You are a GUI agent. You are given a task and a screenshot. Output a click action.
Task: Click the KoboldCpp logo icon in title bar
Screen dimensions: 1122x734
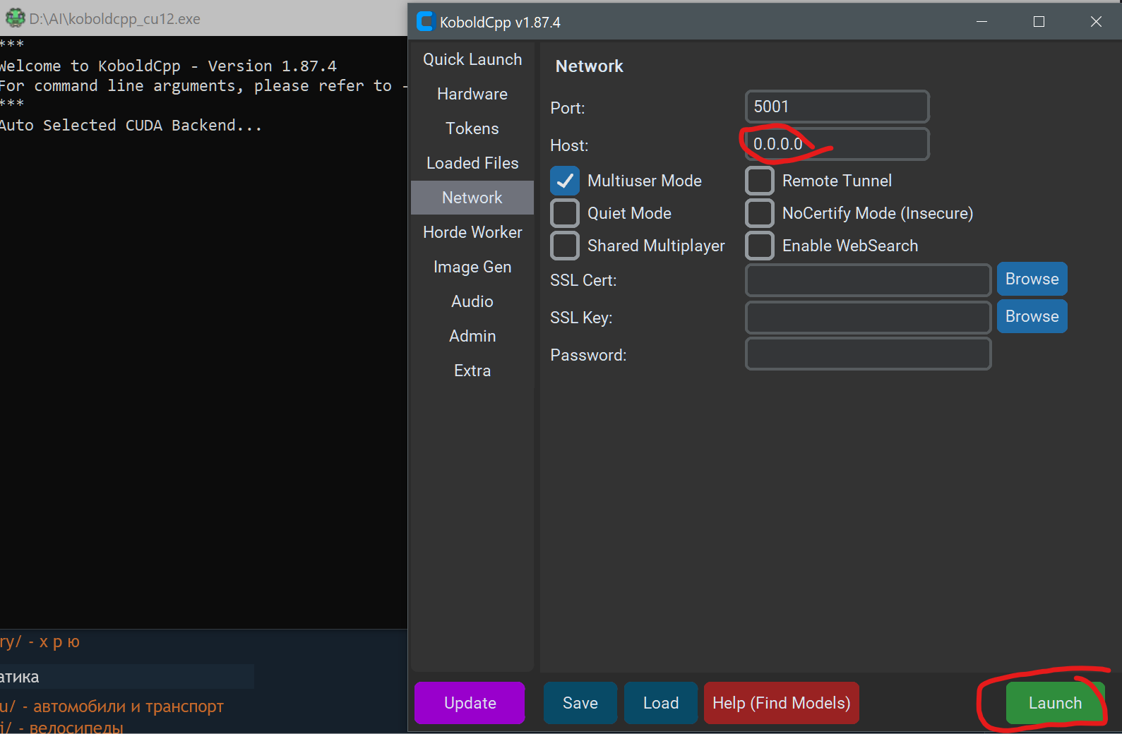[425, 22]
